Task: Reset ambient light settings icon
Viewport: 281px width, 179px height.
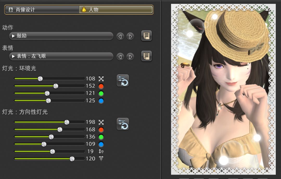Action: click(123, 81)
